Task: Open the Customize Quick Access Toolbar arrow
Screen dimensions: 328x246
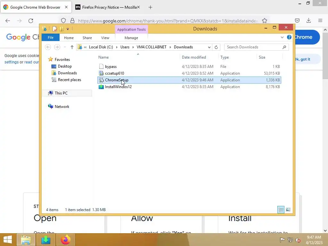Action: pyautogui.click(x=68, y=29)
